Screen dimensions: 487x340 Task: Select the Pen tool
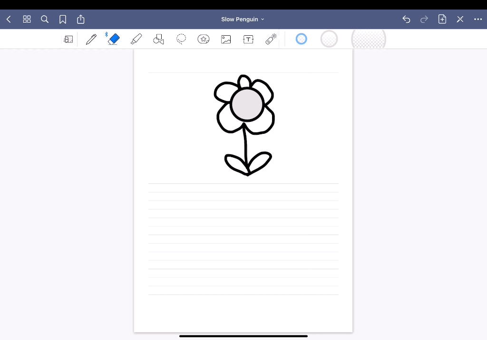[91, 39]
